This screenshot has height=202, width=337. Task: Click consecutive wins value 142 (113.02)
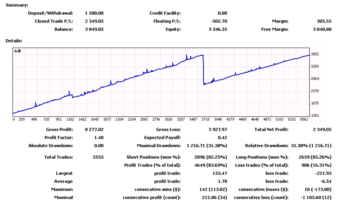coord(213,190)
